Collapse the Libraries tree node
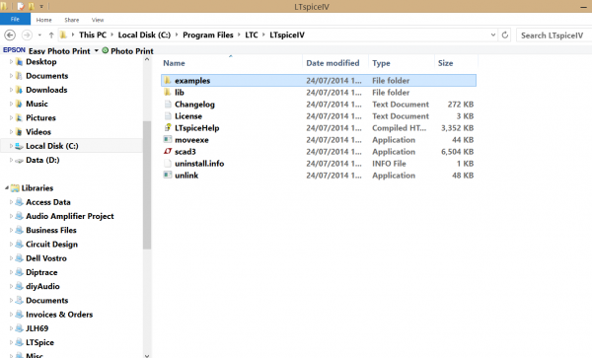The height and width of the screenshot is (358, 592). (x=7, y=187)
